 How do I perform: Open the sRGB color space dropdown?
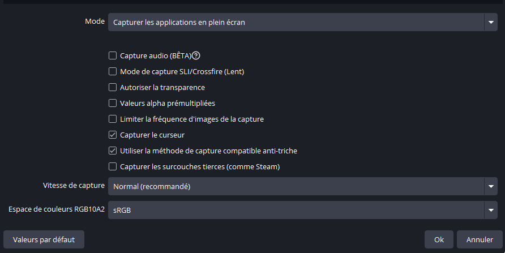coord(294,210)
